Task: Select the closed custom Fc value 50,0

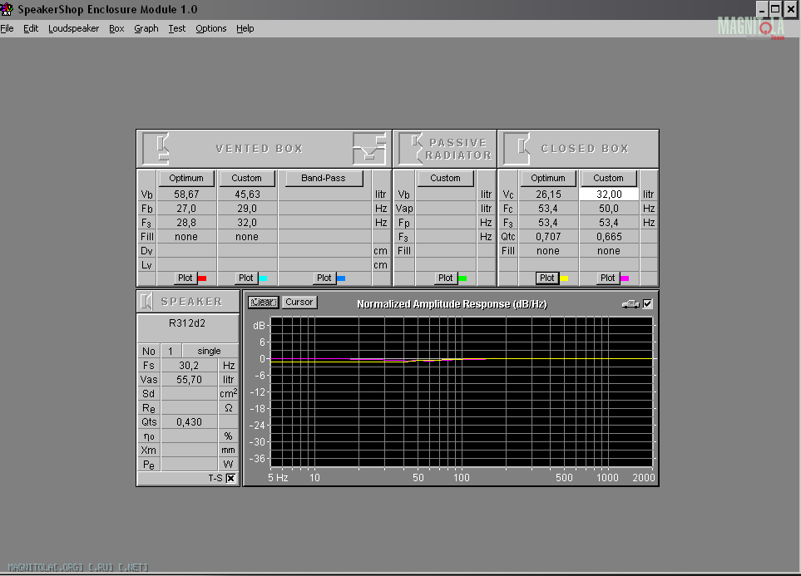Action: click(609, 209)
